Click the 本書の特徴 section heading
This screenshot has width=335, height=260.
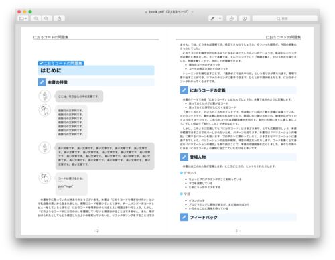[x=58, y=82]
